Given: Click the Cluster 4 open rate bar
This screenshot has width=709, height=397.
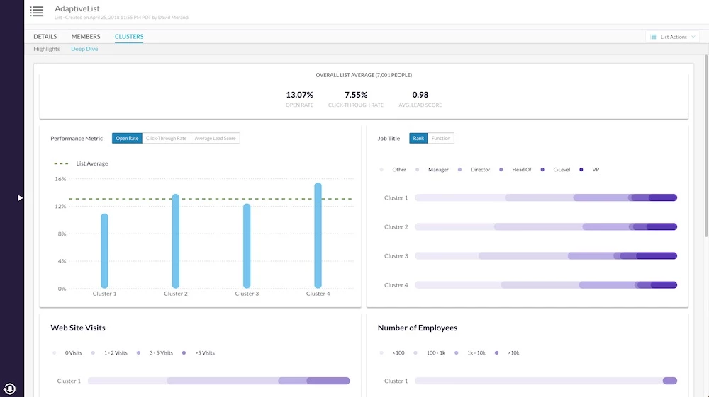Looking at the screenshot, I should coord(318,236).
